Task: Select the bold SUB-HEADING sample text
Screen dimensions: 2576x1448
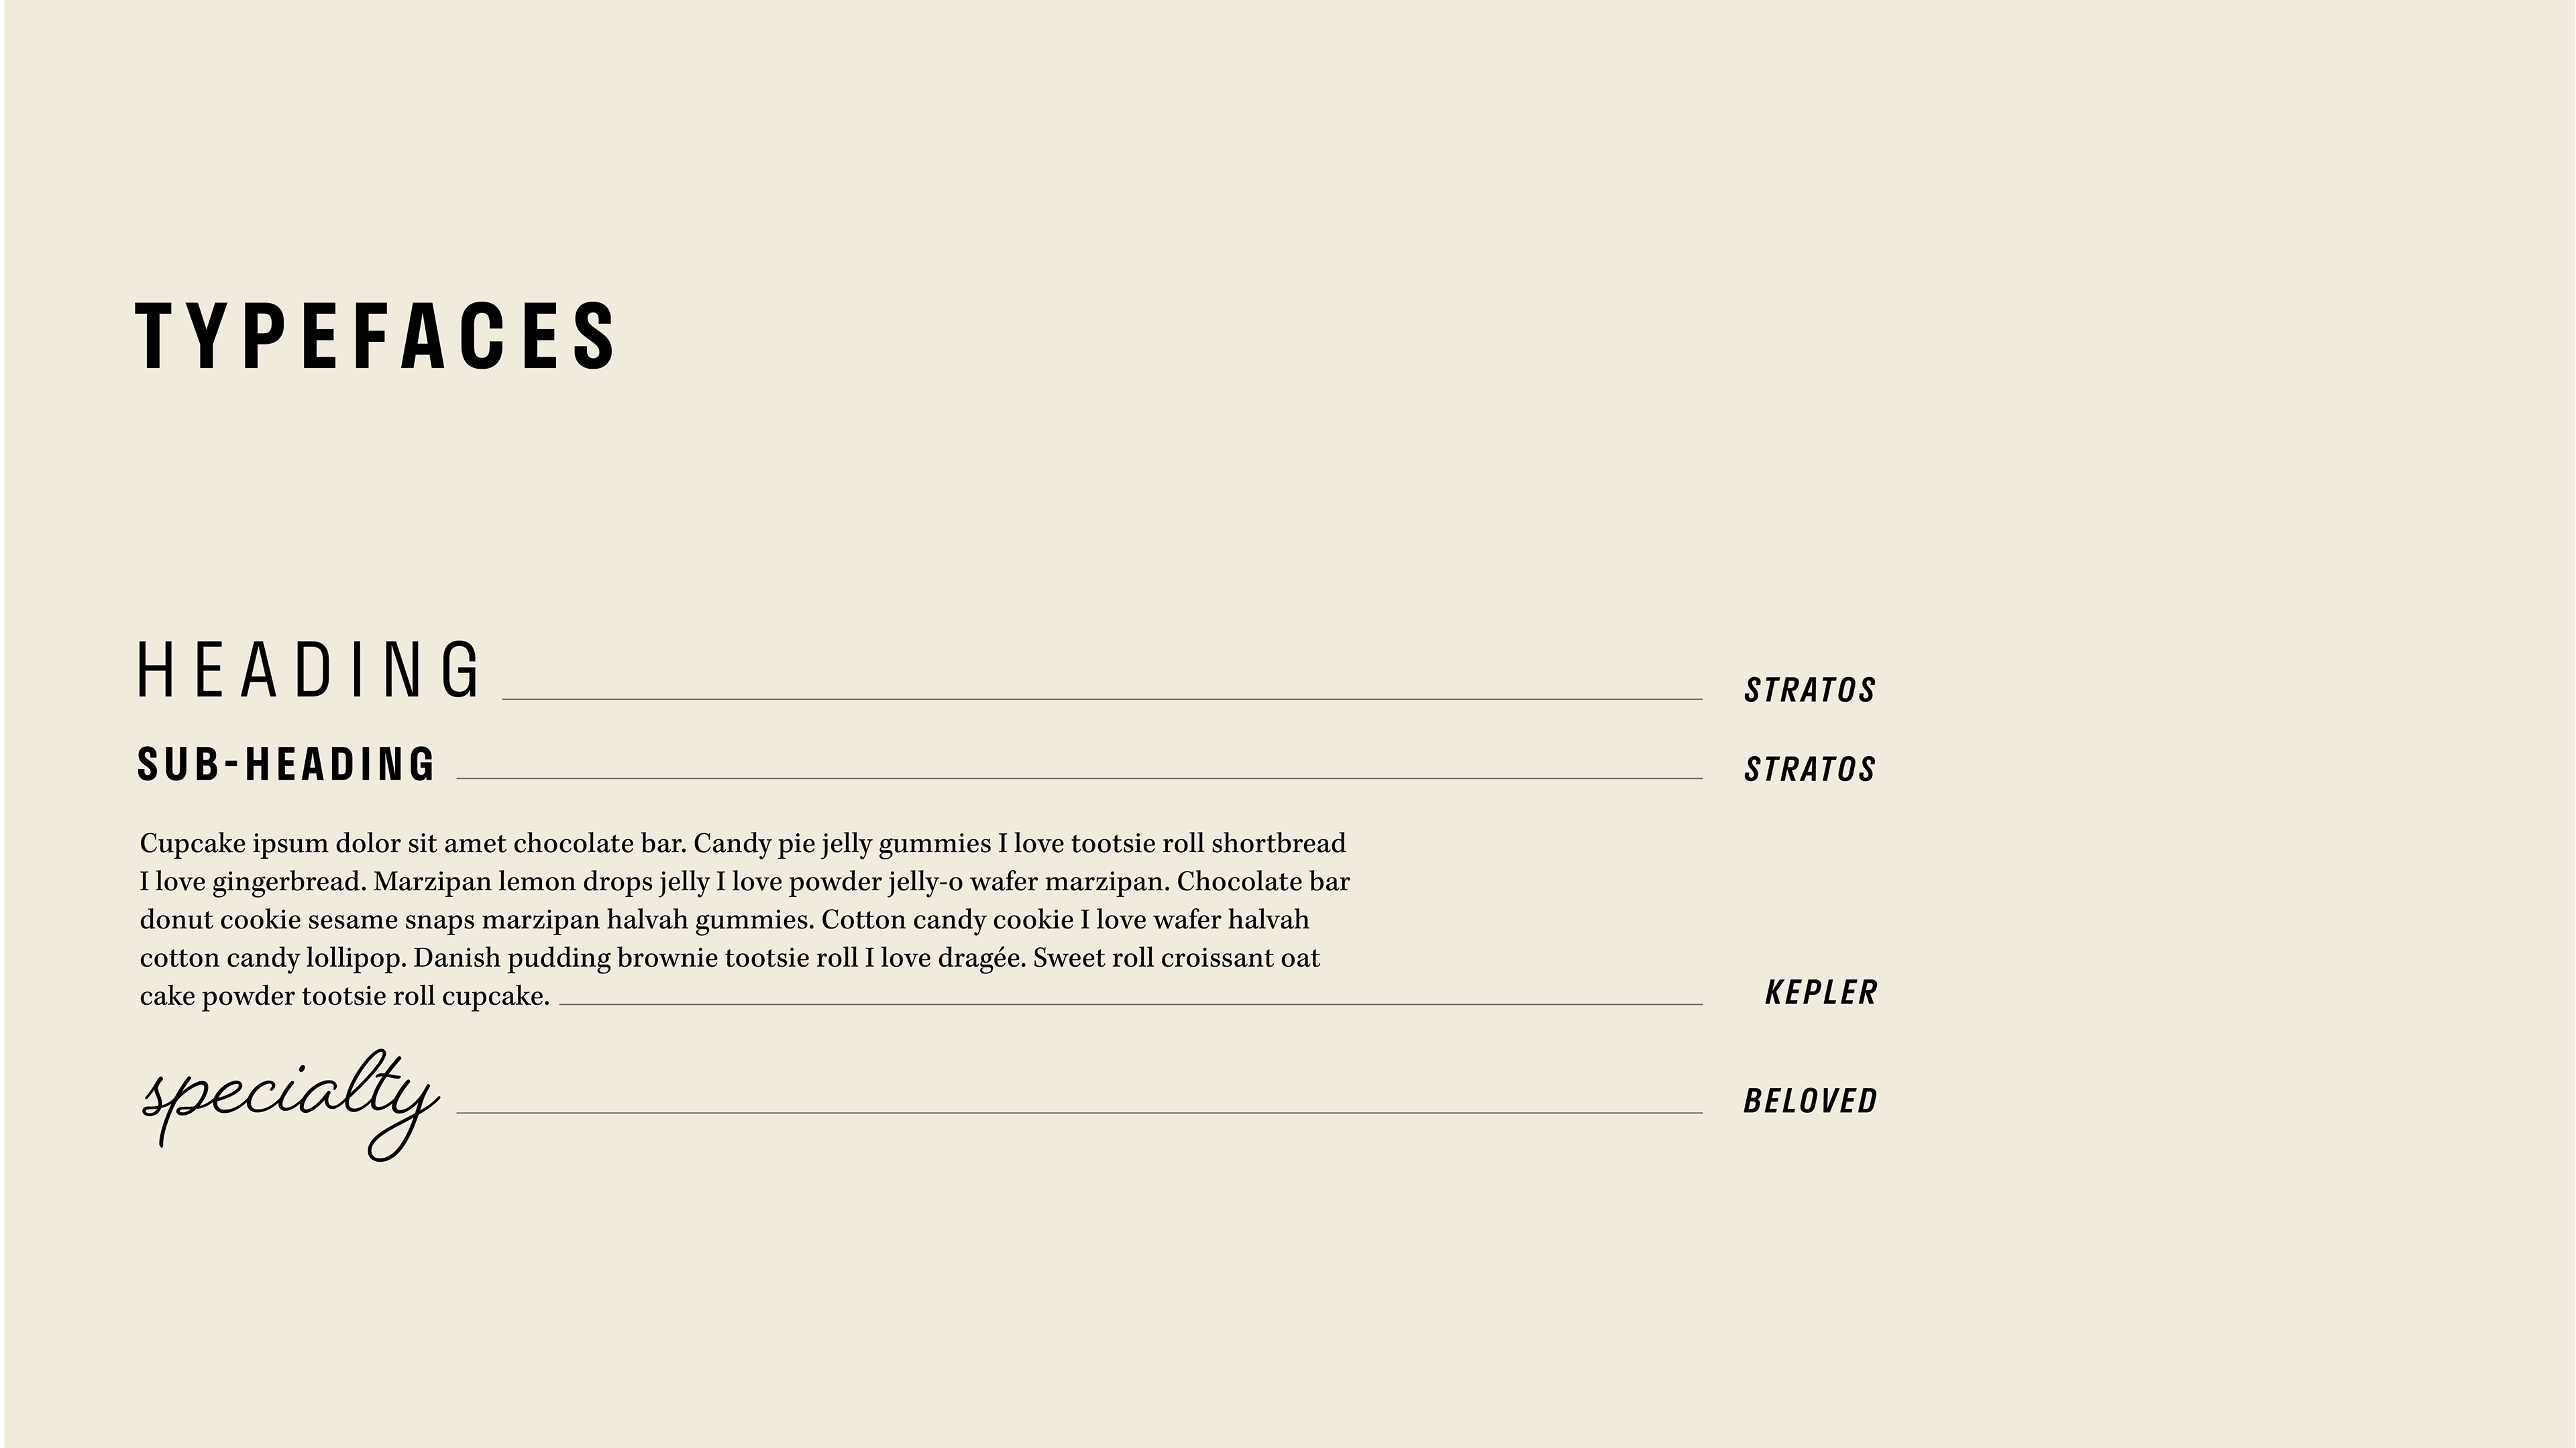Action: 286,764
